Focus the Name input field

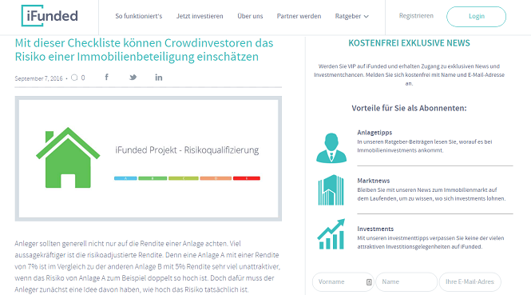point(406,281)
